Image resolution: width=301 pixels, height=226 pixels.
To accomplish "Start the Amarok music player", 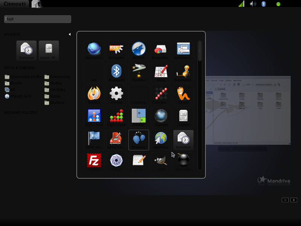I will (x=138, y=50).
